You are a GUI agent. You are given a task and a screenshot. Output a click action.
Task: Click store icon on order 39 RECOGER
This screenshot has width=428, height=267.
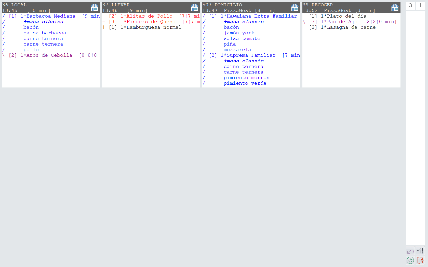[x=395, y=8]
